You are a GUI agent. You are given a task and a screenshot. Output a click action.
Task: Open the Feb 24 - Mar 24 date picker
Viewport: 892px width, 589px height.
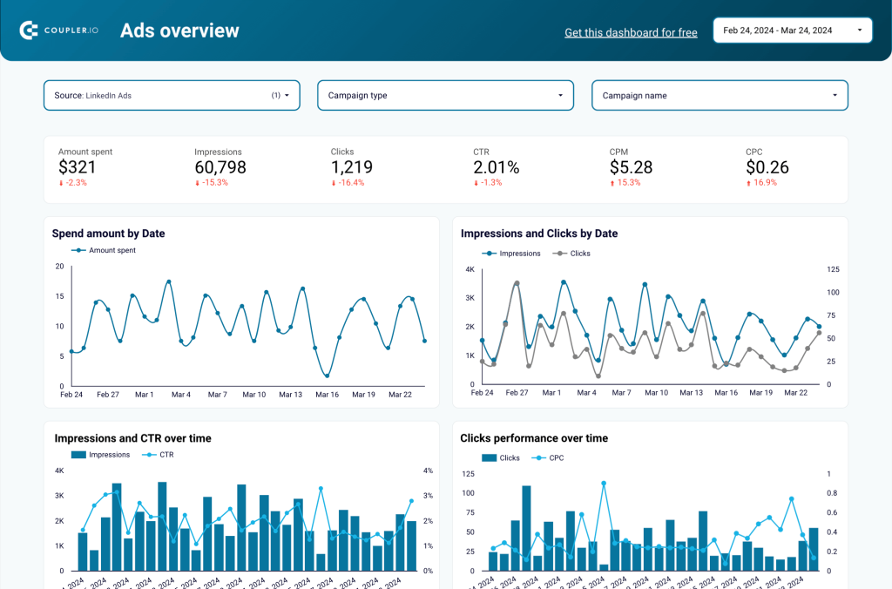pos(792,29)
